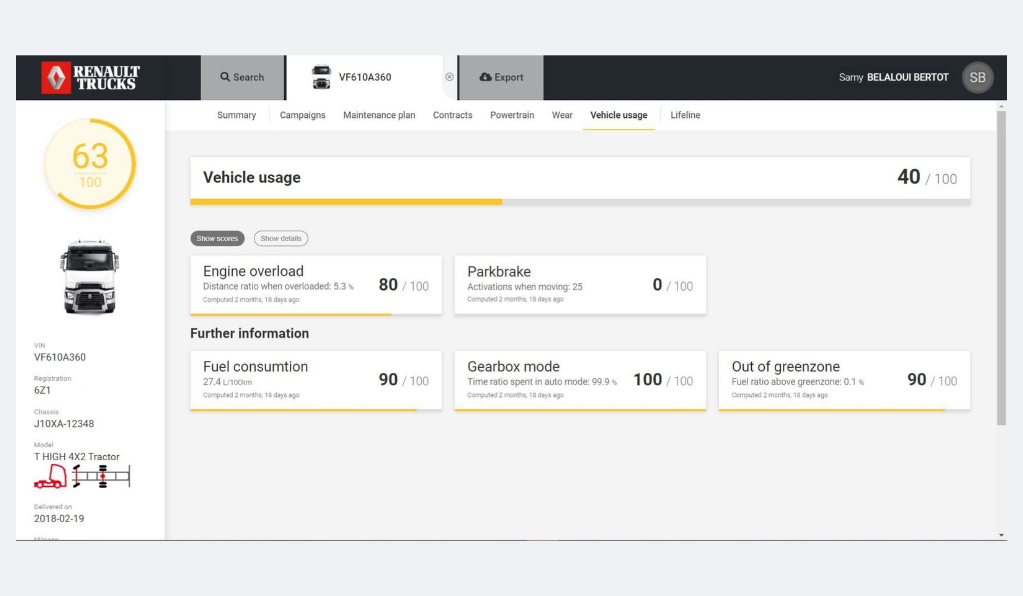Viewport: 1023px width, 596px height.
Task: Click the Search magnifier icon
Action: 225,77
